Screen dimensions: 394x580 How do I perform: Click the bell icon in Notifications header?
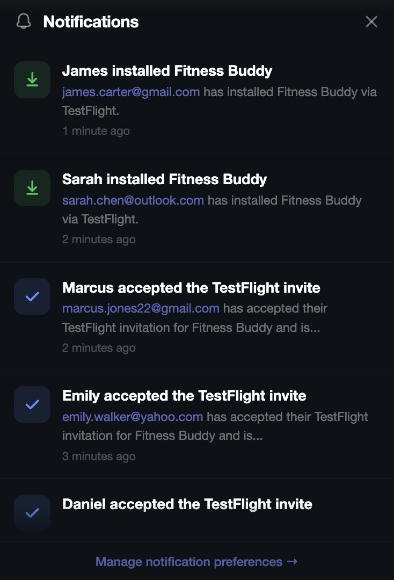24,21
